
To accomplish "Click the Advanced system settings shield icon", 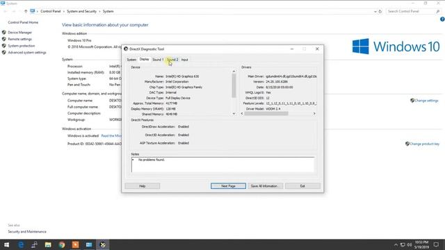I will pos(4,53).
